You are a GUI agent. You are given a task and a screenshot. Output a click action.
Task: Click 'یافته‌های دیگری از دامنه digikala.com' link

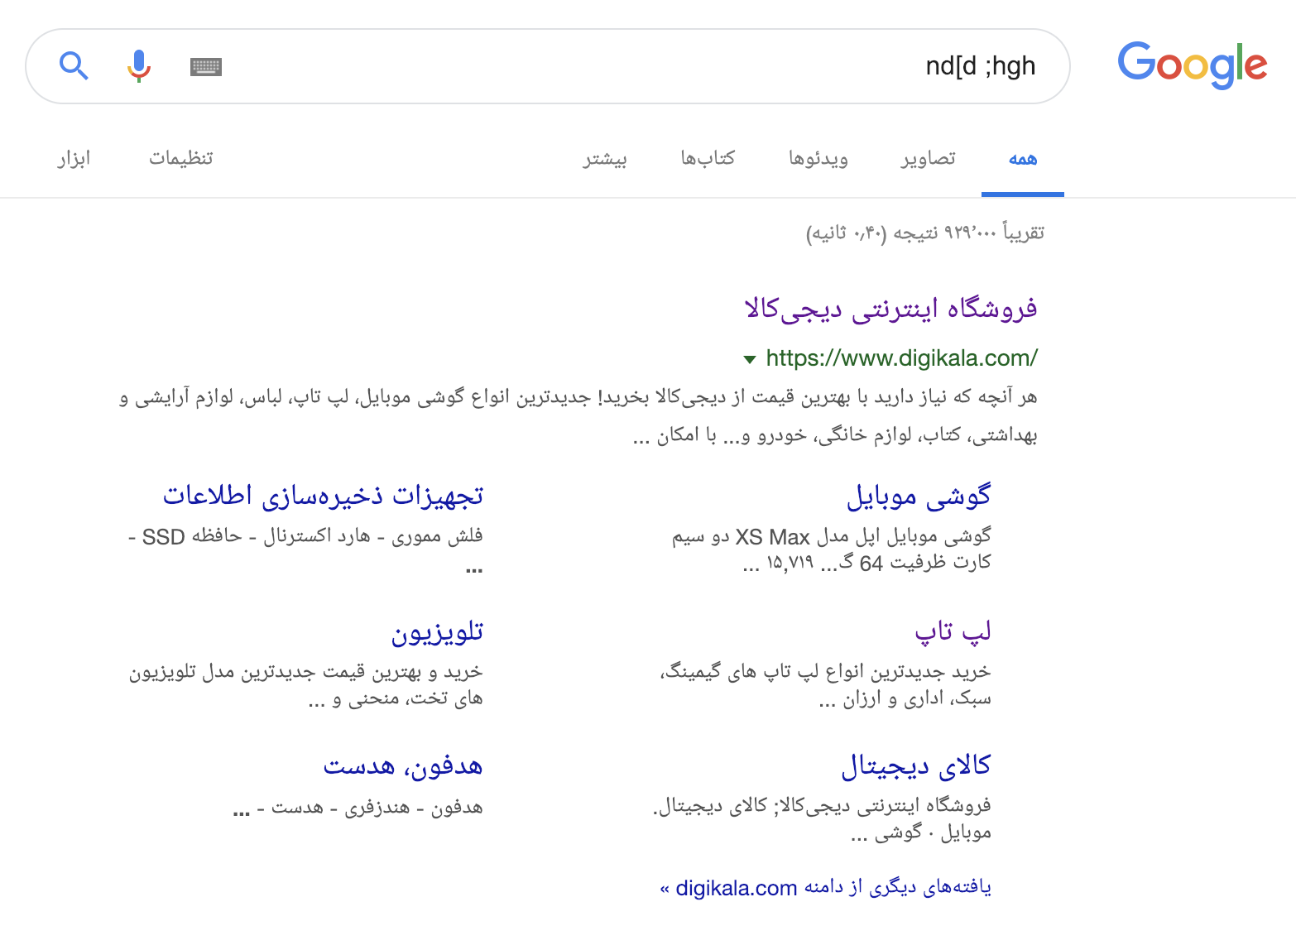click(825, 888)
